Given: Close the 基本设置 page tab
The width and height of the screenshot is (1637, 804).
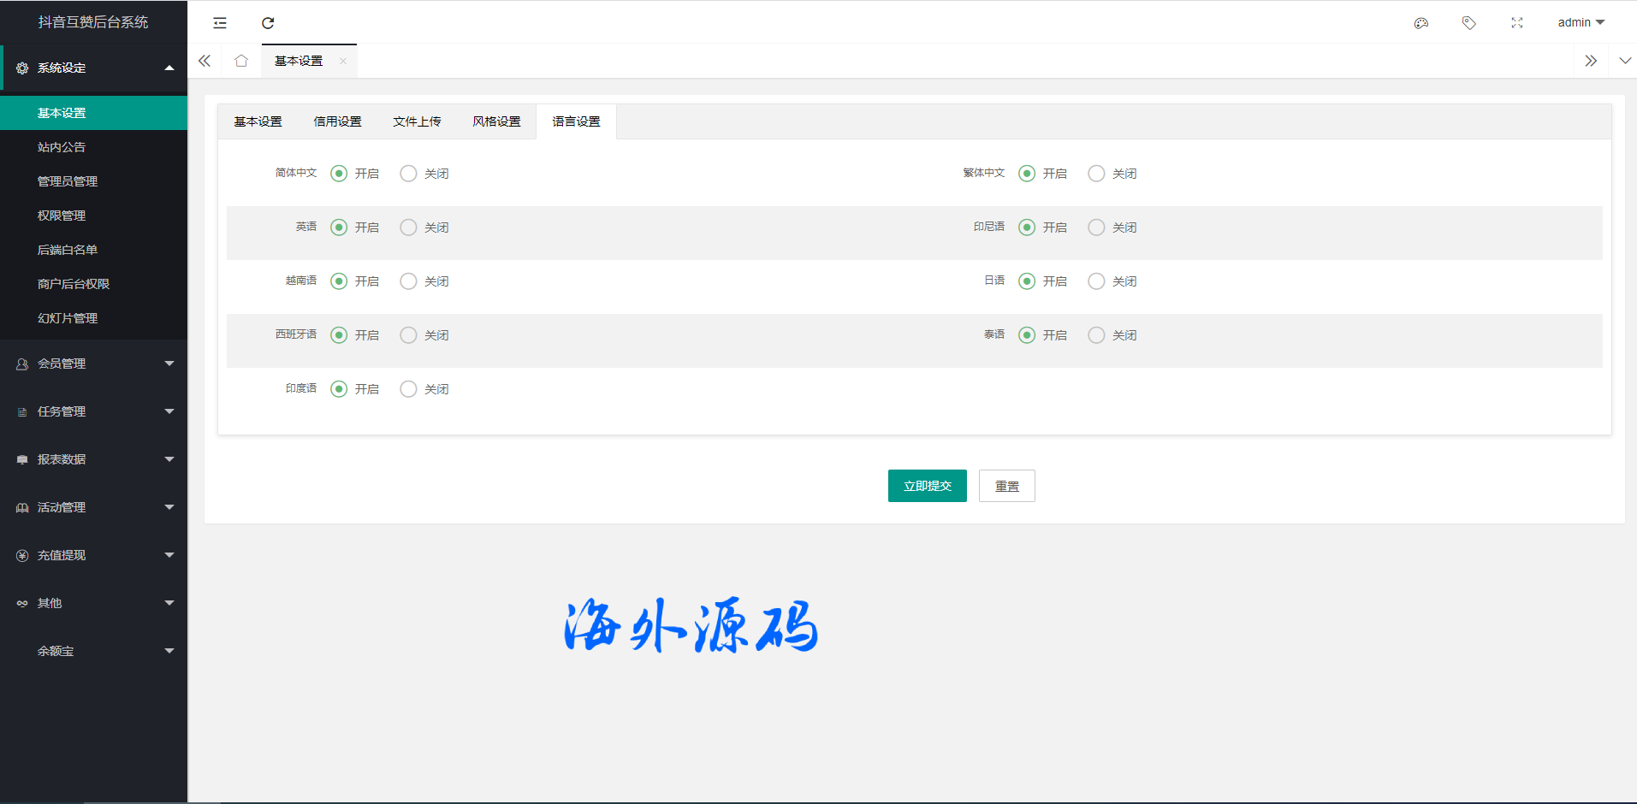Looking at the screenshot, I should [343, 61].
